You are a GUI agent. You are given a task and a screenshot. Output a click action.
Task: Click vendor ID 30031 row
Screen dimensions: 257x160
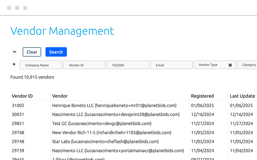point(18,114)
